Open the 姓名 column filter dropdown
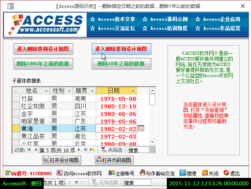This screenshot has width=251, height=189. [x=46, y=91]
